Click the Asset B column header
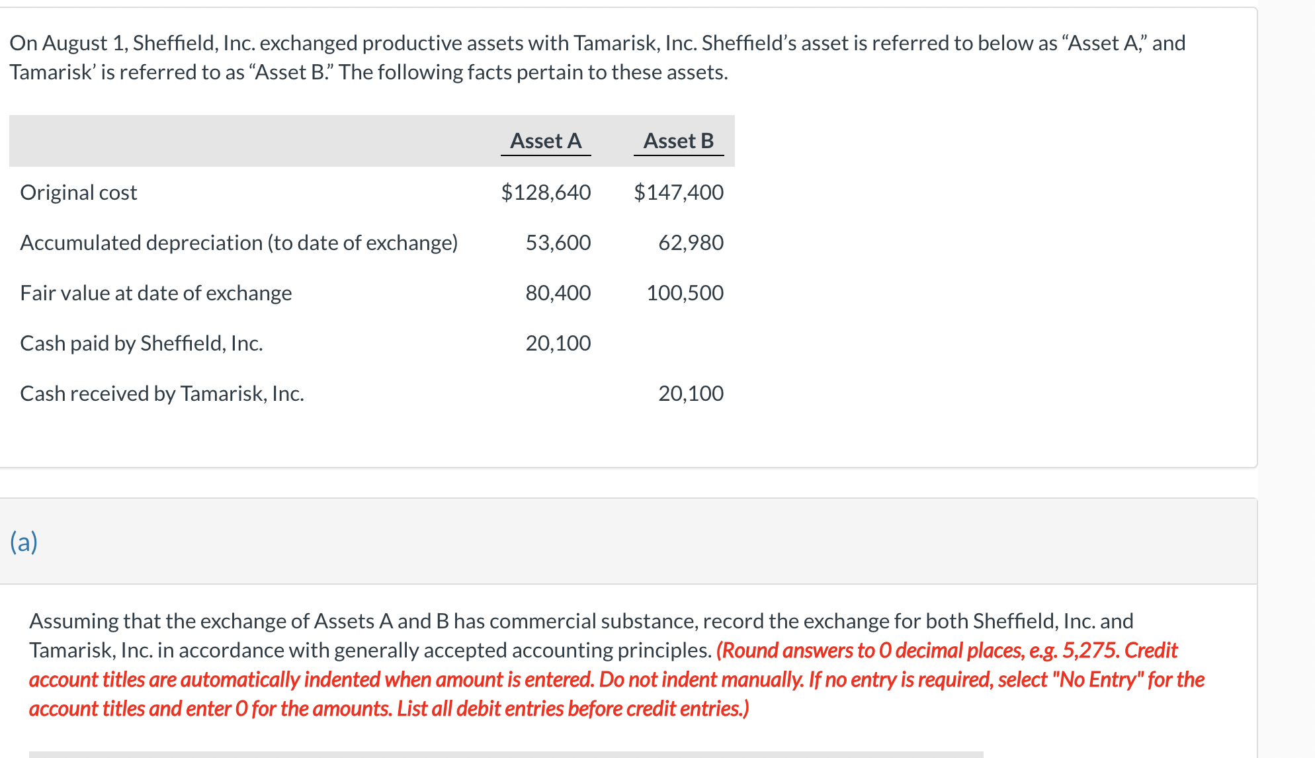Screen dimensions: 1315x758 (679, 141)
